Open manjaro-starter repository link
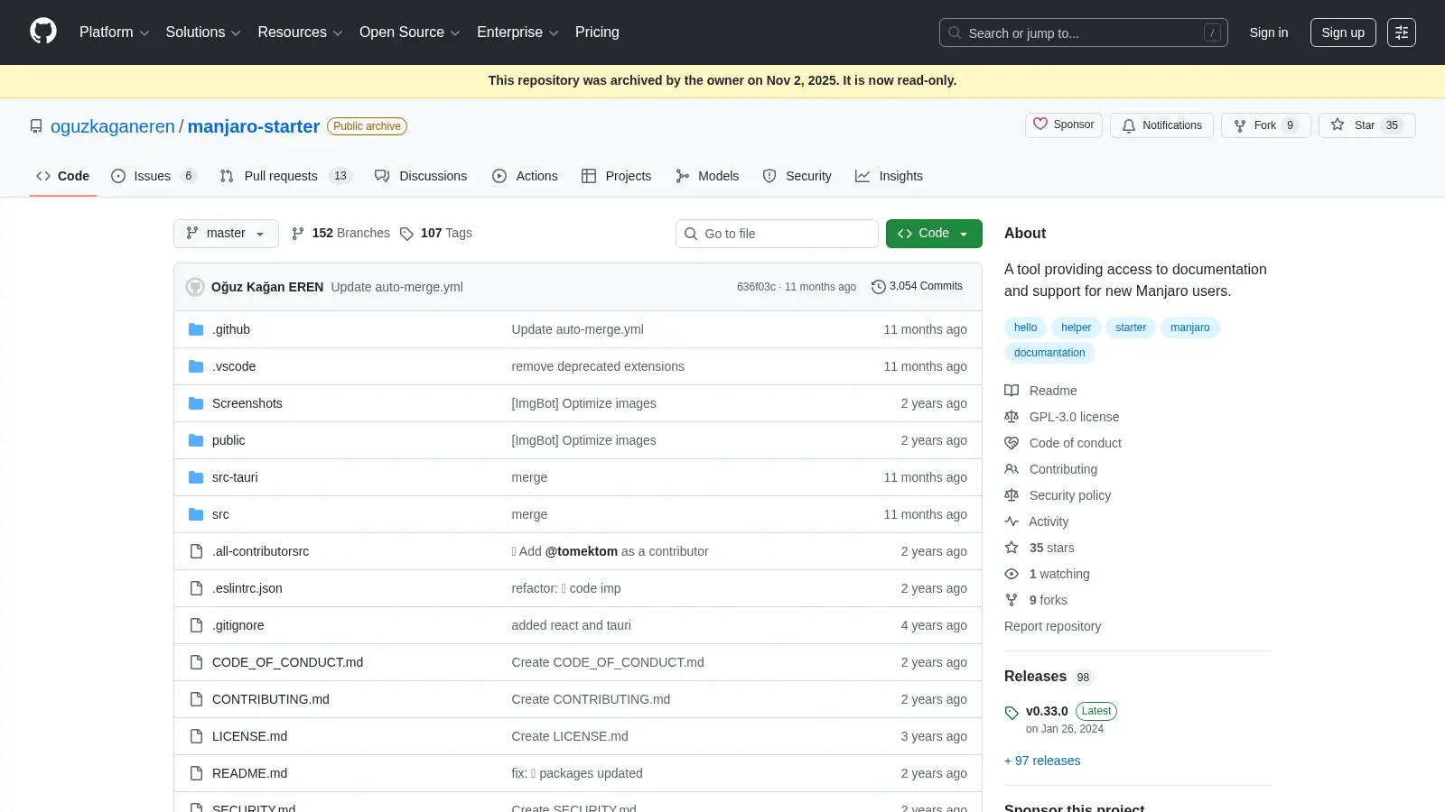 (x=254, y=126)
